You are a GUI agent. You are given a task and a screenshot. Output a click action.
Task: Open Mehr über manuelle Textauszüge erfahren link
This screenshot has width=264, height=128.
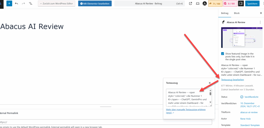click(186, 111)
